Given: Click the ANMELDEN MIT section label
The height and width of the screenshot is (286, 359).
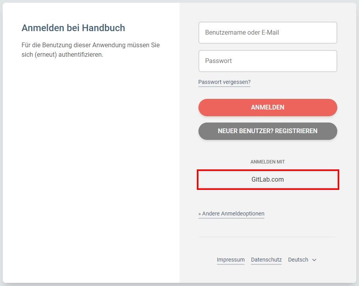Looking at the screenshot, I should 267,162.
